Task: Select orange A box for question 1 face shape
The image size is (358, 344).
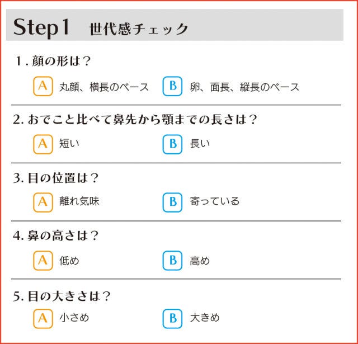Action: click(43, 86)
